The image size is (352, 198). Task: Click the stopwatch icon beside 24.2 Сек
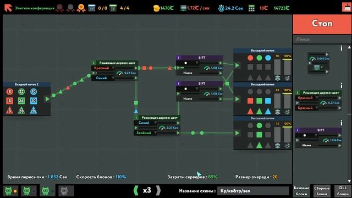pos(221,8)
